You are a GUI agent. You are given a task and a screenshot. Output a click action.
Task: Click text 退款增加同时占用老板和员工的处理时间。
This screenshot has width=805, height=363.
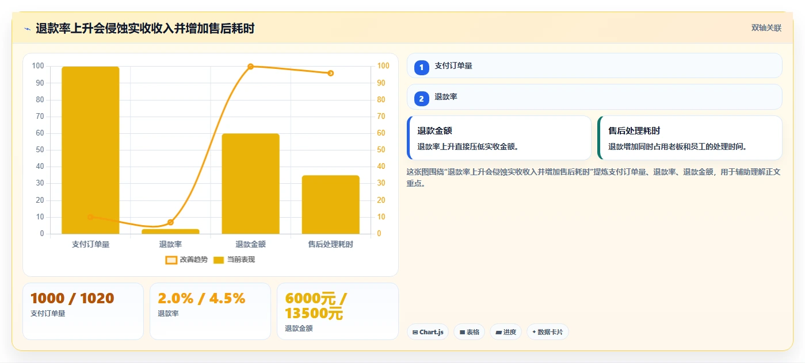(x=679, y=146)
